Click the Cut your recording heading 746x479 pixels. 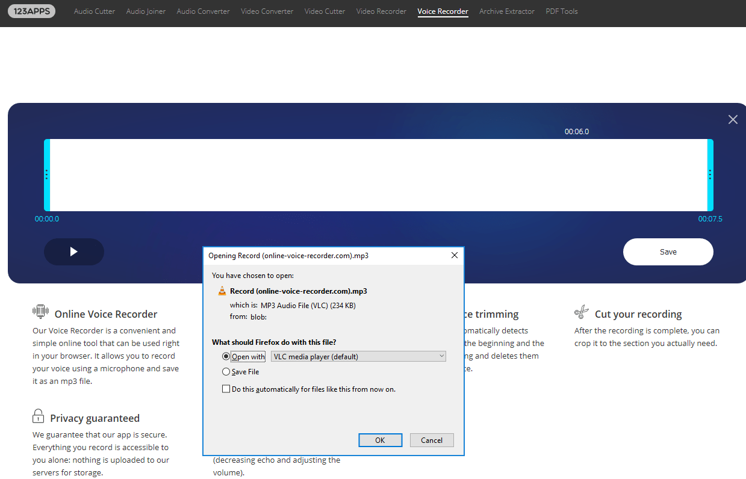click(x=638, y=314)
